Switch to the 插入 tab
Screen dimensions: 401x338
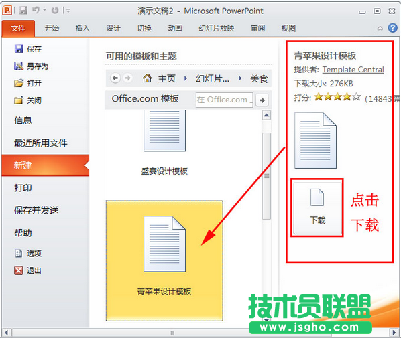pyautogui.click(x=82, y=28)
